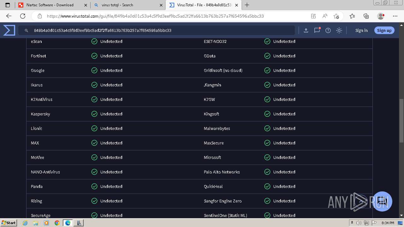Click the Rising vendor name
The image size is (404, 227).
pyautogui.click(x=36, y=201)
